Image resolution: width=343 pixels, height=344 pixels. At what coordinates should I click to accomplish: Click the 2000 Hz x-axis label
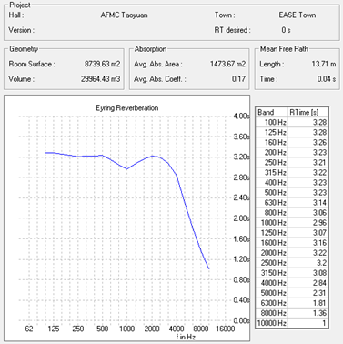coord(152,329)
